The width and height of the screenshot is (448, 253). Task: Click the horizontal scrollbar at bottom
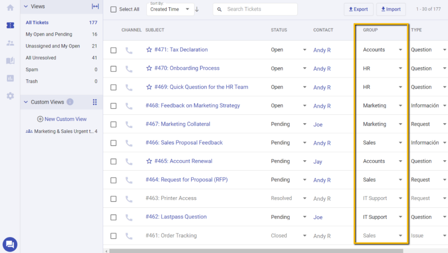(256, 251)
